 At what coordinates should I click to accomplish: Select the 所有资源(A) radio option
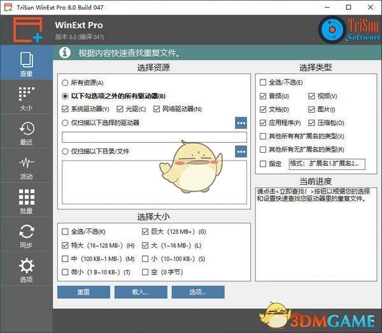pos(66,83)
